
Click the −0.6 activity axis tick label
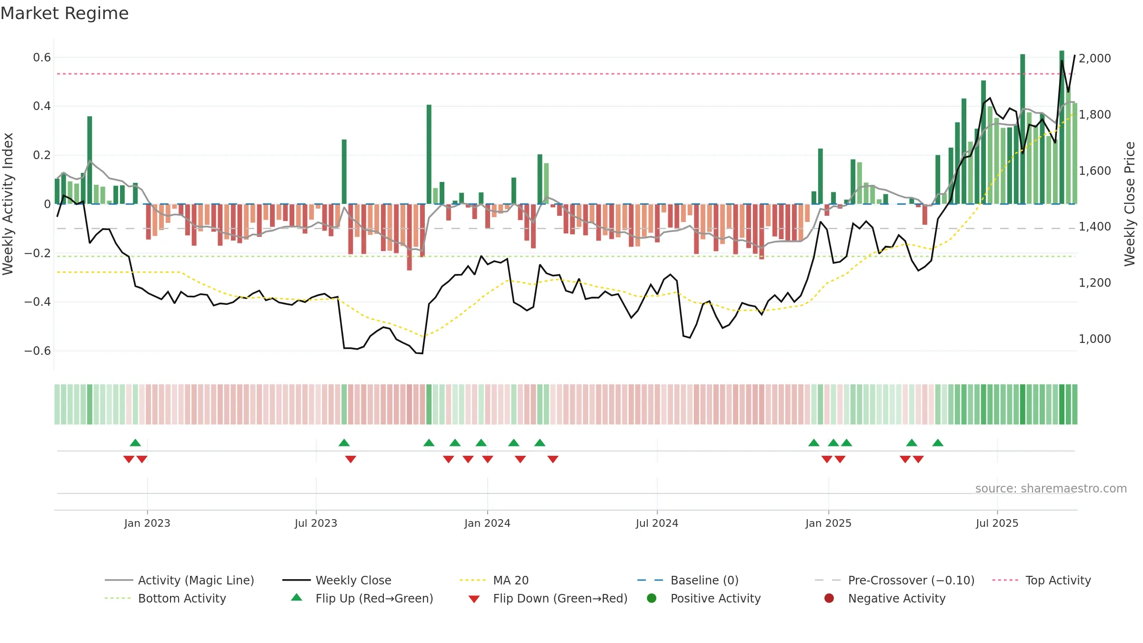pyautogui.click(x=38, y=351)
